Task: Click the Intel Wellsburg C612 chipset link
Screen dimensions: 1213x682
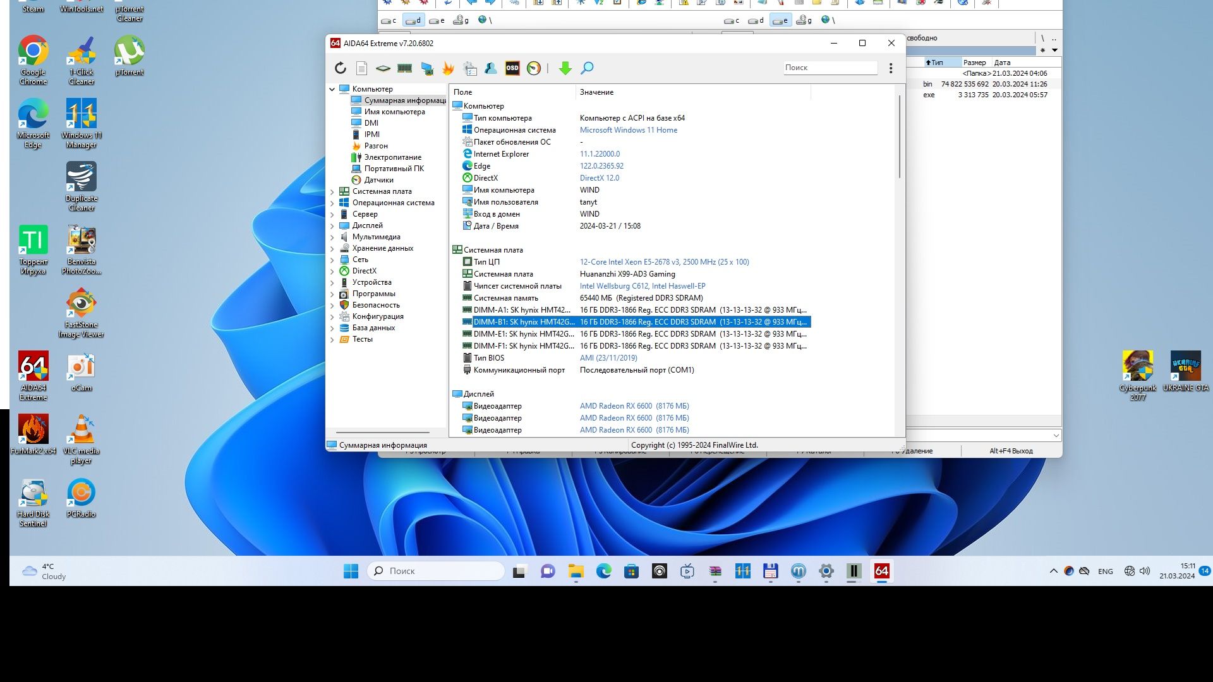Action: (643, 286)
